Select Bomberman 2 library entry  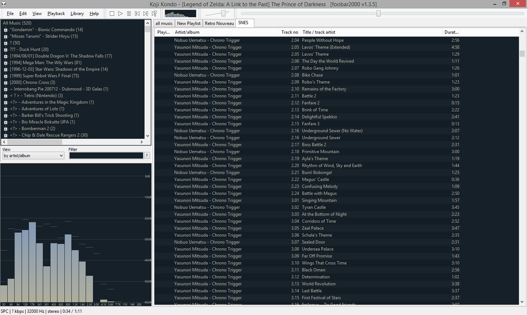coord(32,128)
